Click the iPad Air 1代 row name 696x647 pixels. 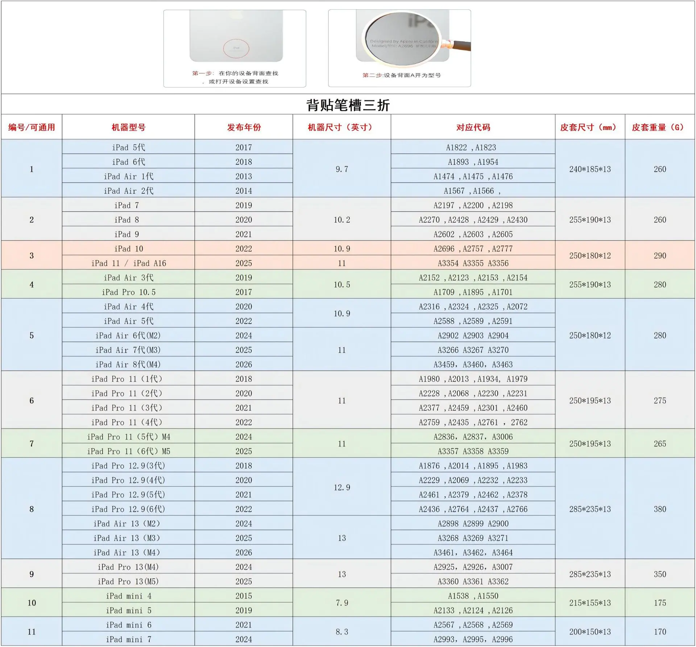128,176
